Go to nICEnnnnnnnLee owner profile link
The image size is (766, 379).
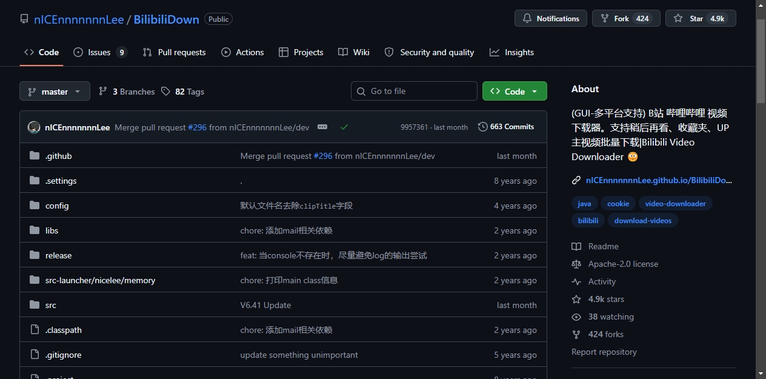(79, 19)
